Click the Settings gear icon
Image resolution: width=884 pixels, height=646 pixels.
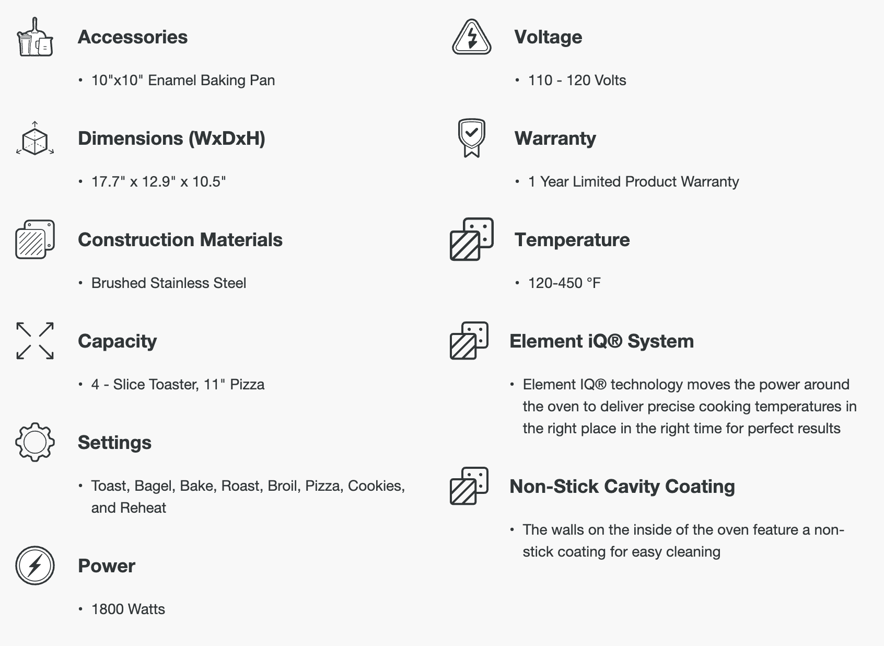pos(35,442)
